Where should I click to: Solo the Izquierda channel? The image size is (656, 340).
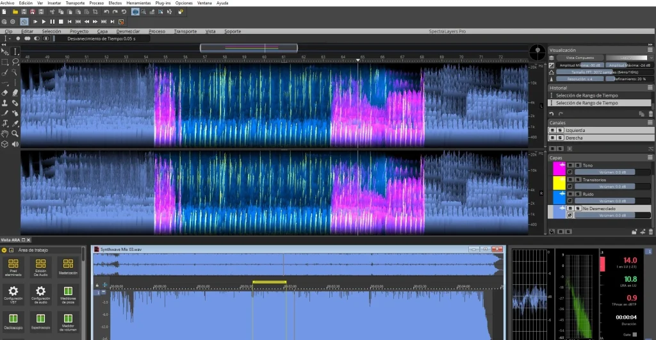[x=559, y=131]
